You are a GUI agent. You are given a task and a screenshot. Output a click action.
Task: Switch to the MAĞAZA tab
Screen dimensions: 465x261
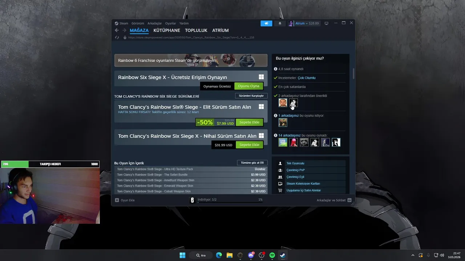[x=139, y=30]
